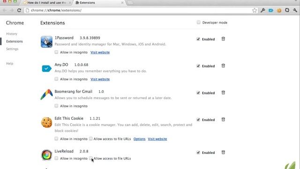Visit website link for Edit This Cookie
This screenshot has width=300, height=169.
pos(157,139)
